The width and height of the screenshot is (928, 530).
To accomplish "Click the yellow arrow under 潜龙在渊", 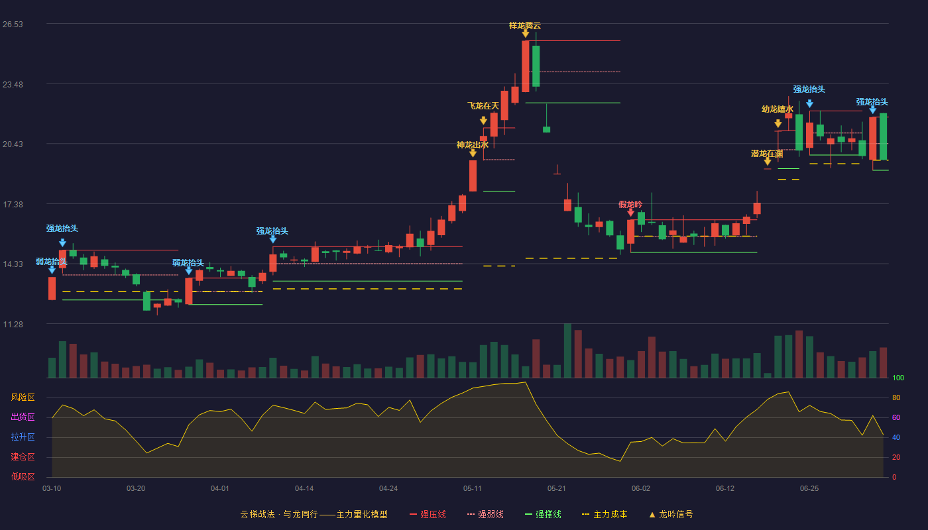I will point(767,162).
